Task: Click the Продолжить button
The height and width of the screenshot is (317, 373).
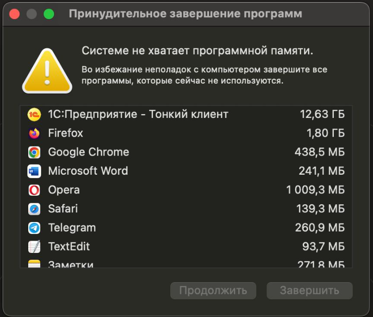Action: pyautogui.click(x=213, y=291)
